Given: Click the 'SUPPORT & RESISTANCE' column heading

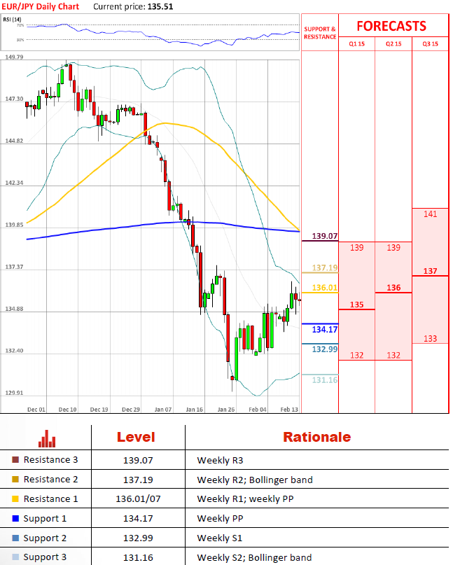Looking at the screenshot, I should click(320, 33).
